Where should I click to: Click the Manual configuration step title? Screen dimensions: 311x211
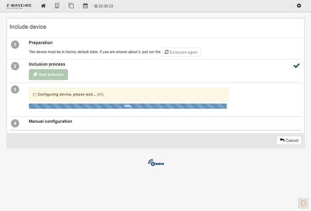50,121
